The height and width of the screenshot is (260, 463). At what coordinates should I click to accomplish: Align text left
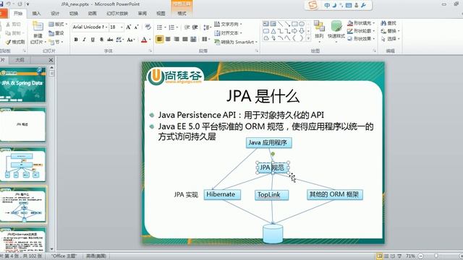click(x=159, y=39)
